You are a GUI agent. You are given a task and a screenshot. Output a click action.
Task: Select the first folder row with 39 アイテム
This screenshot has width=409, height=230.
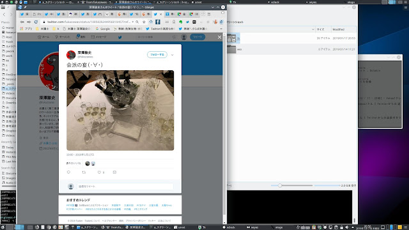(x=291, y=38)
